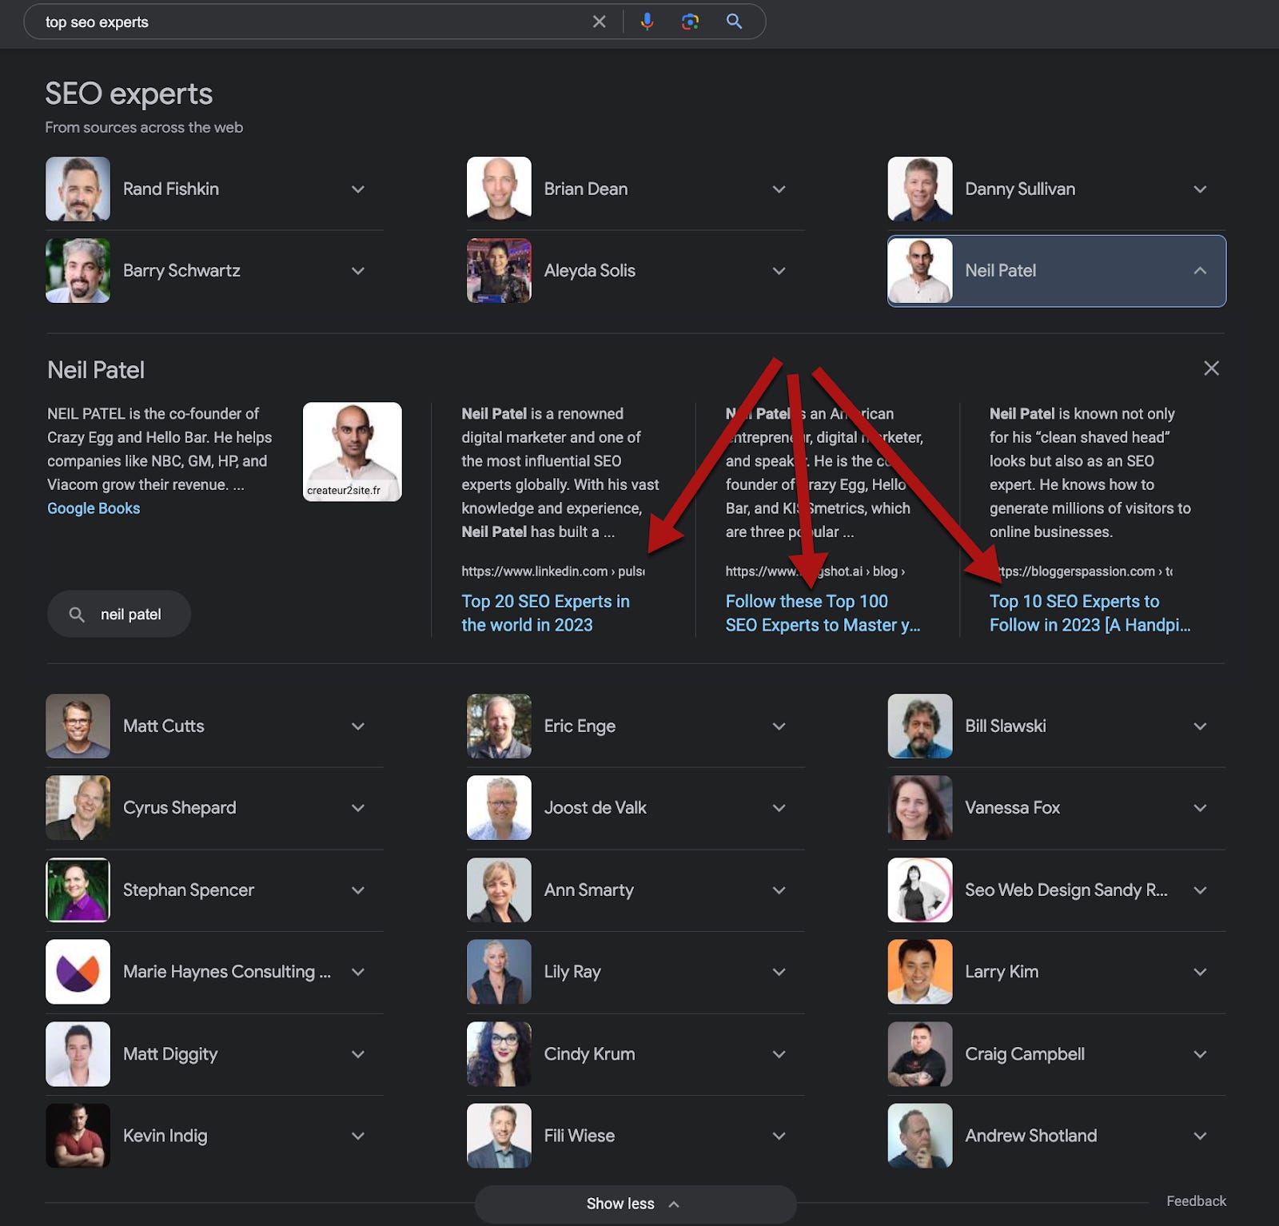
Task: Click Matt Cutts's photo thumbnail
Action: [x=78, y=726]
